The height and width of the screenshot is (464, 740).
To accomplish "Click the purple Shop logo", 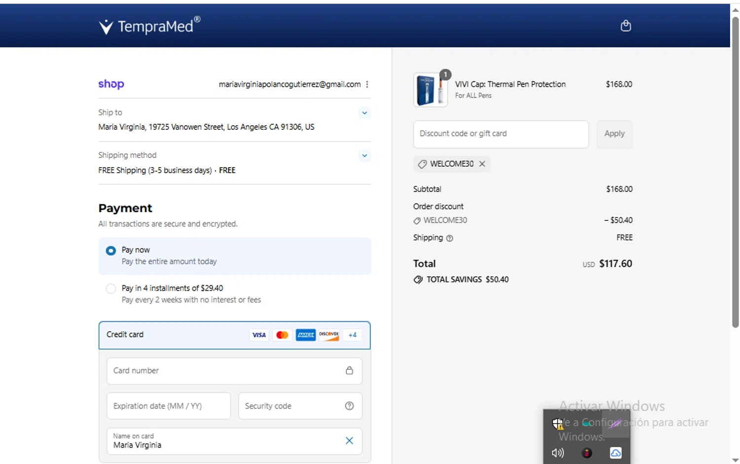I will click(111, 84).
